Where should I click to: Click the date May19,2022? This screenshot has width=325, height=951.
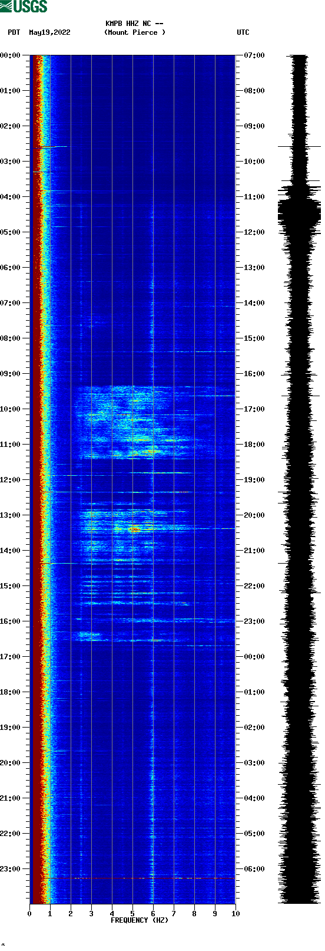(49, 32)
